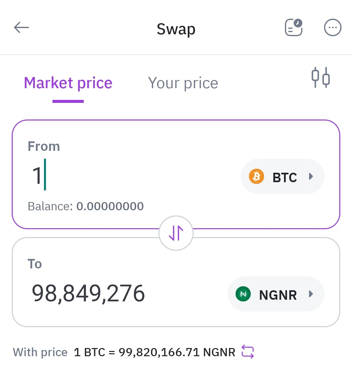Focus the From amount input field

(x=131, y=175)
